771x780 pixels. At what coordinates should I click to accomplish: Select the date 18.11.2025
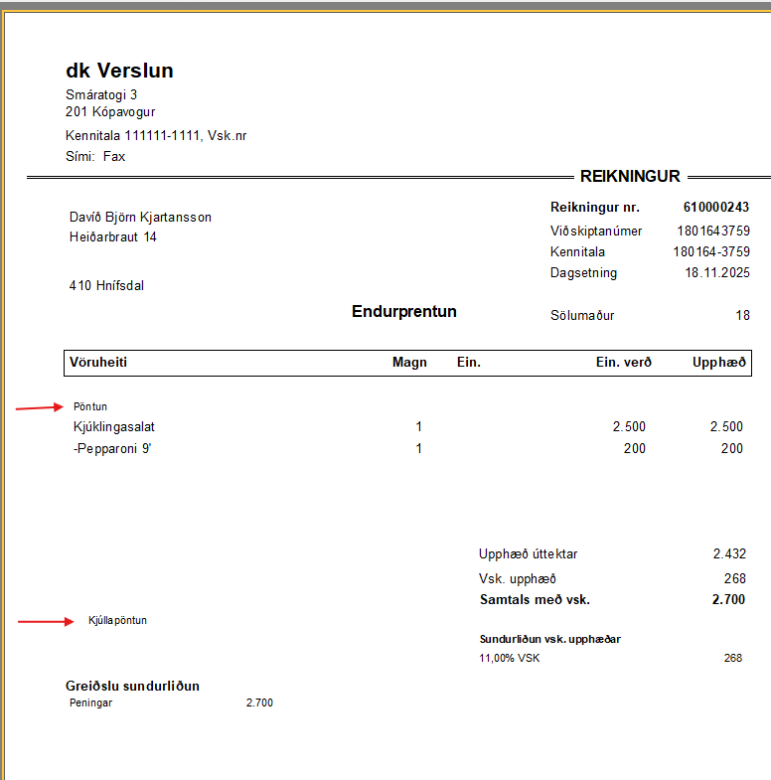coord(719,272)
